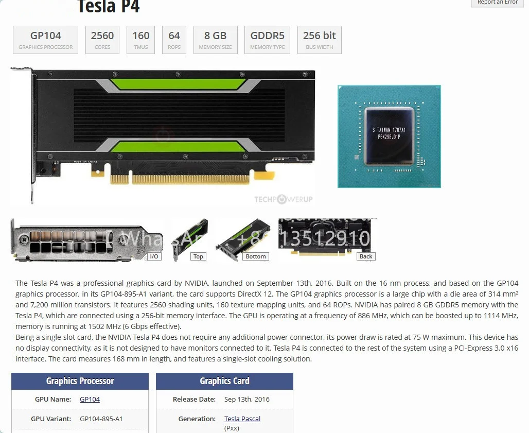The image size is (529, 433).
Task: Open the GPU die chip photo
Action: 389,136
